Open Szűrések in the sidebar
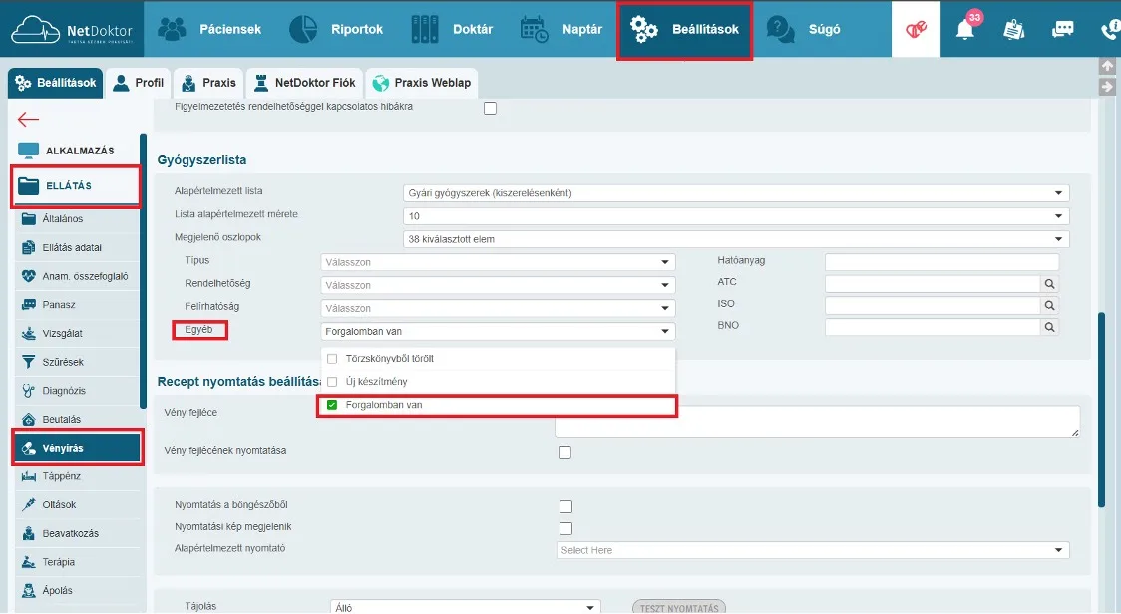Viewport: 1121px width, 614px height. coord(77,362)
